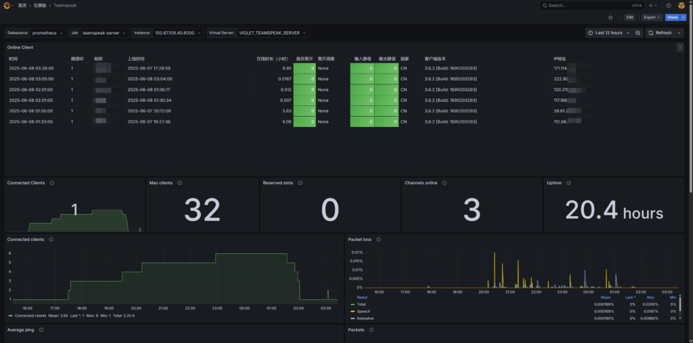Click Packet loss legend scrollbar
The height and width of the screenshot is (343, 693).
pyautogui.click(x=679, y=305)
